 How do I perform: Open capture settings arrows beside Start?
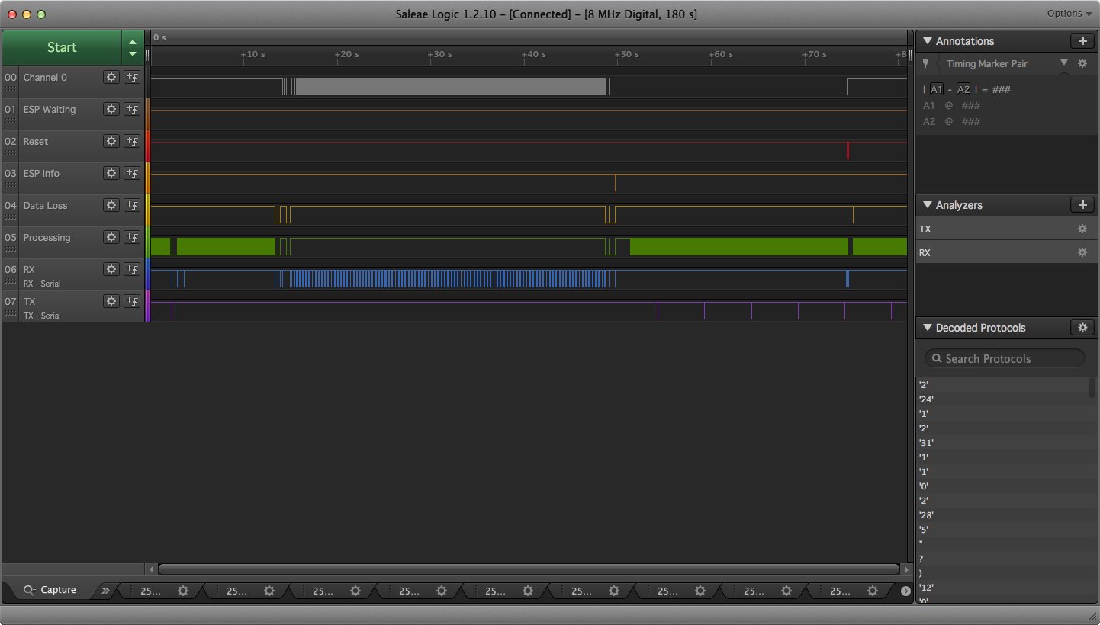(x=133, y=47)
